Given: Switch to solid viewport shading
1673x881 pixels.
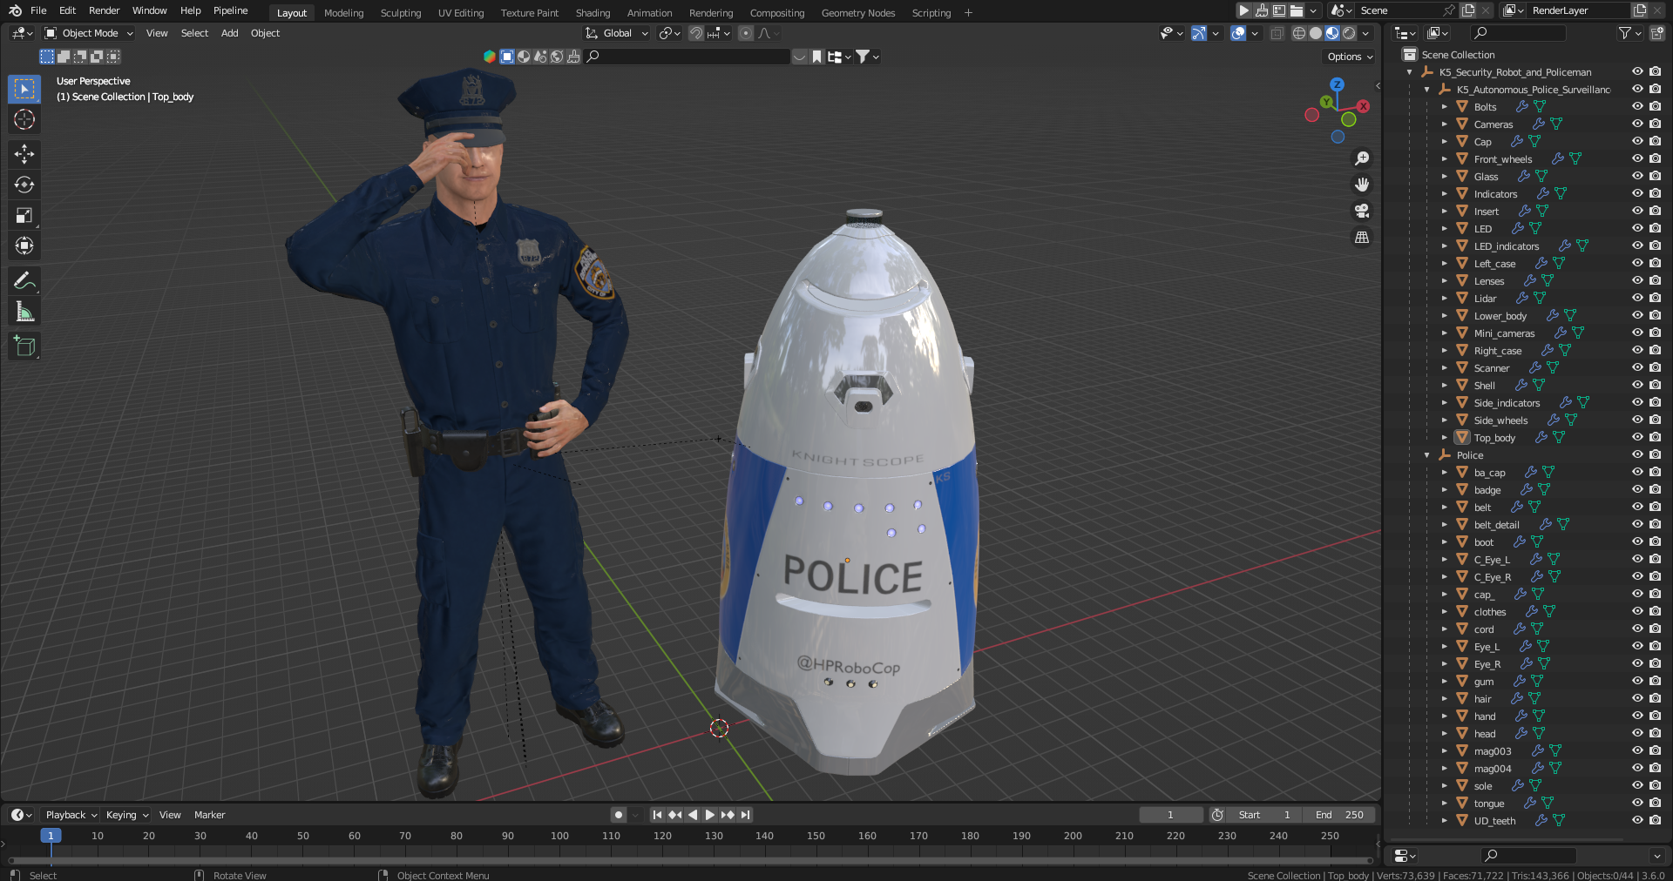Looking at the screenshot, I should coord(1315,33).
